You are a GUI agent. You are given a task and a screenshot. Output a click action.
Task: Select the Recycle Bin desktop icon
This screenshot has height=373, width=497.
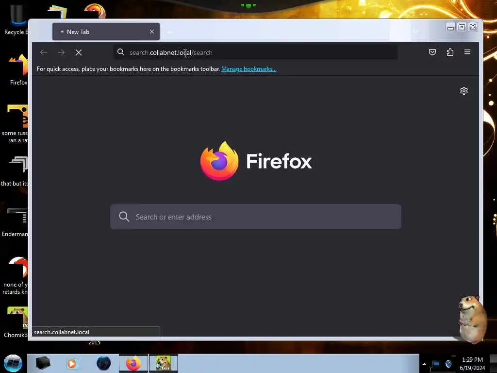[x=15, y=19]
